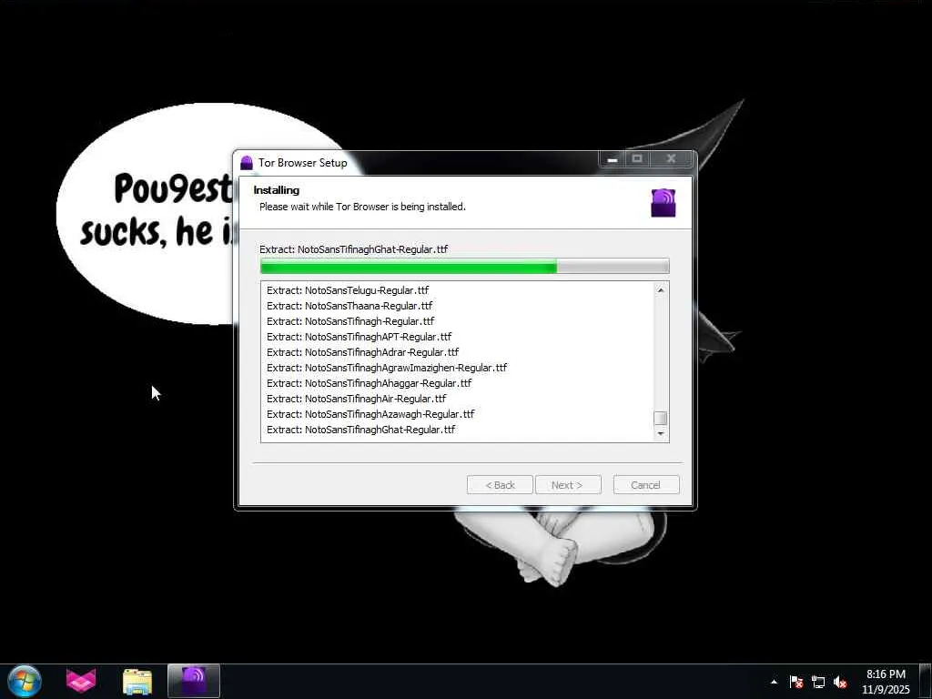Select the NotoSansTelugu-Regular.ttf log line
Viewport: 932px width, 699px height.
(x=348, y=290)
